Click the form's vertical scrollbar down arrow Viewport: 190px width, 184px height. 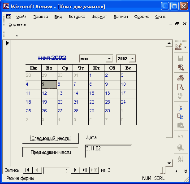click(169, 163)
